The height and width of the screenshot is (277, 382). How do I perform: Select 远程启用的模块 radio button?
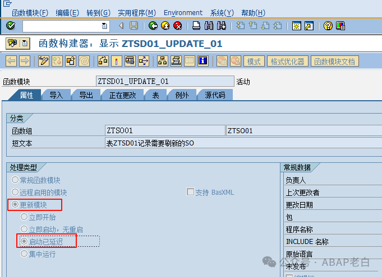pos(15,192)
